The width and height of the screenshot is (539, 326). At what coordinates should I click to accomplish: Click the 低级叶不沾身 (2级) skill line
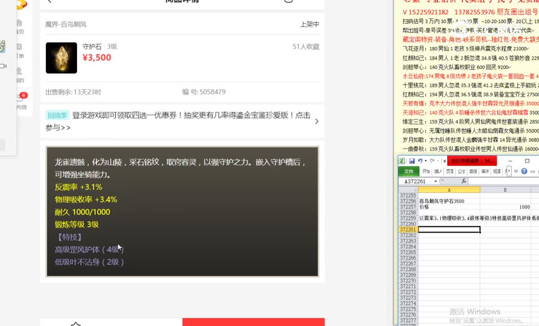89,262
